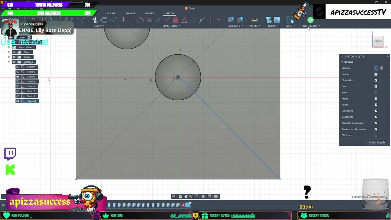This screenshot has height=220, width=391.
Task: Select Sketch5 in the browser tree
Action: [x=31, y=86]
